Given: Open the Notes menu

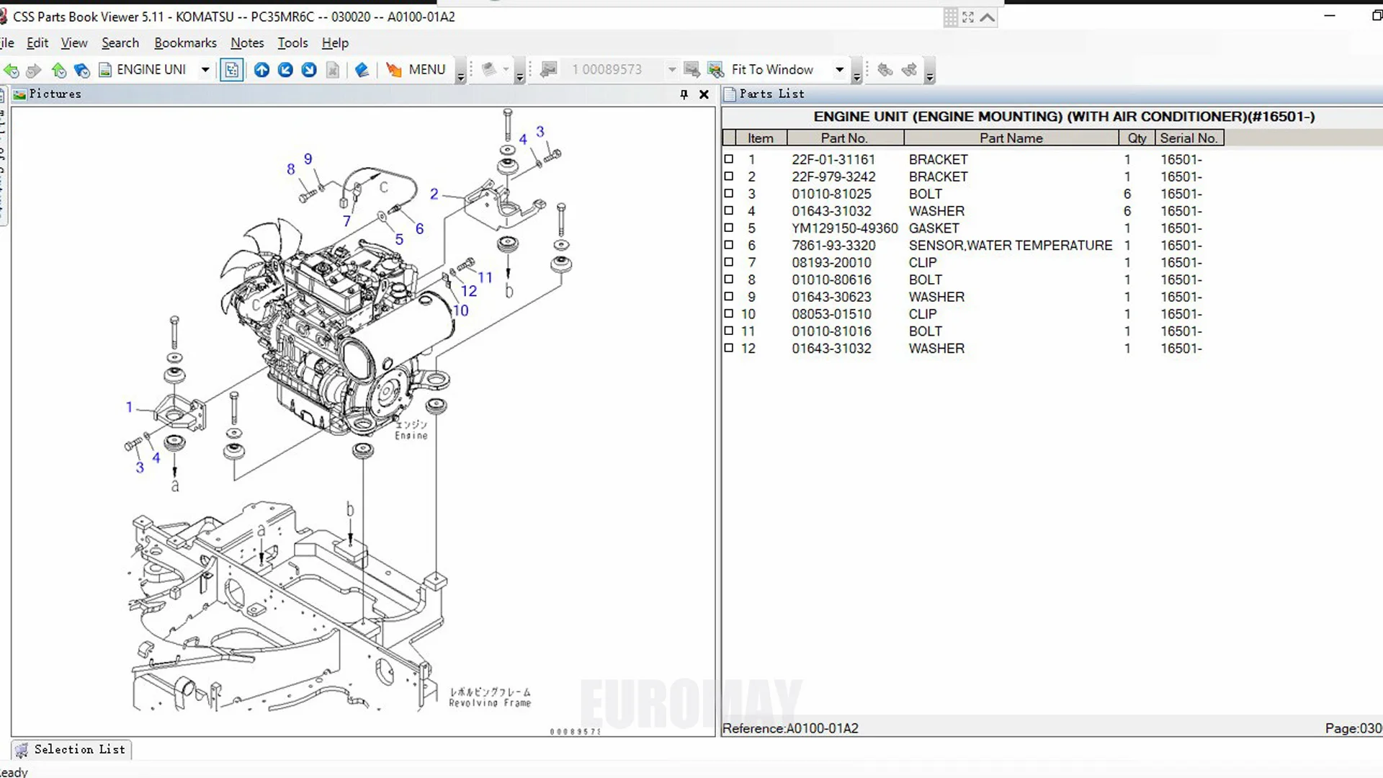Looking at the screenshot, I should pos(247,43).
